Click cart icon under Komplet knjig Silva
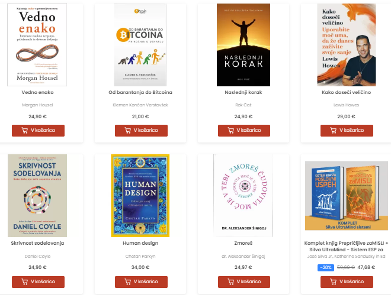Viewport: 391px width, 295px height. pos(334,281)
